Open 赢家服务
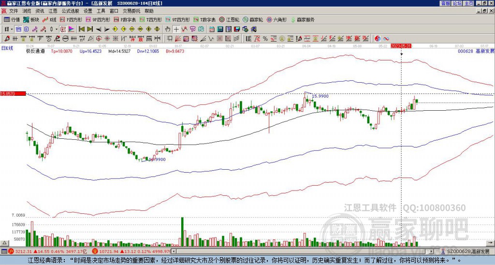The image size is (495, 265). [x=303, y=19]
